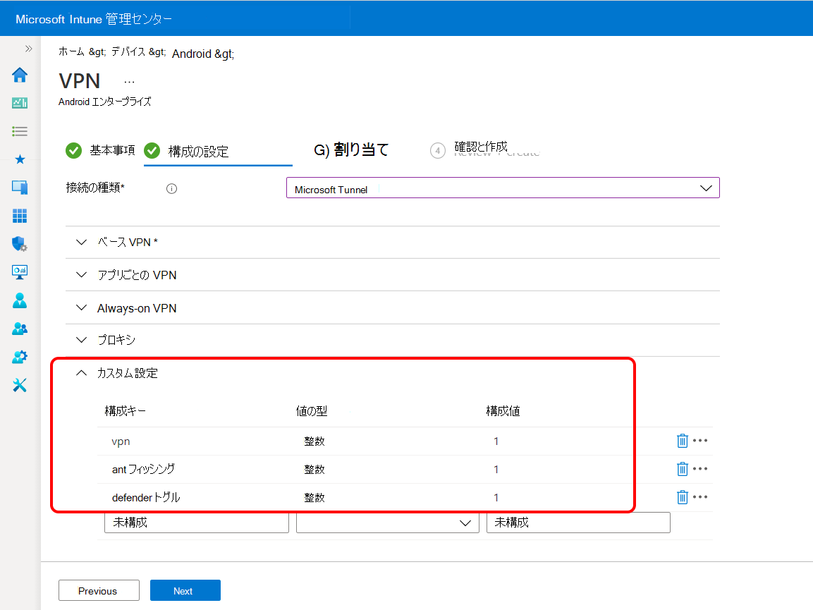
Task: Follow the デバイス breadcrumb link
Action: [x=128, y=51]
